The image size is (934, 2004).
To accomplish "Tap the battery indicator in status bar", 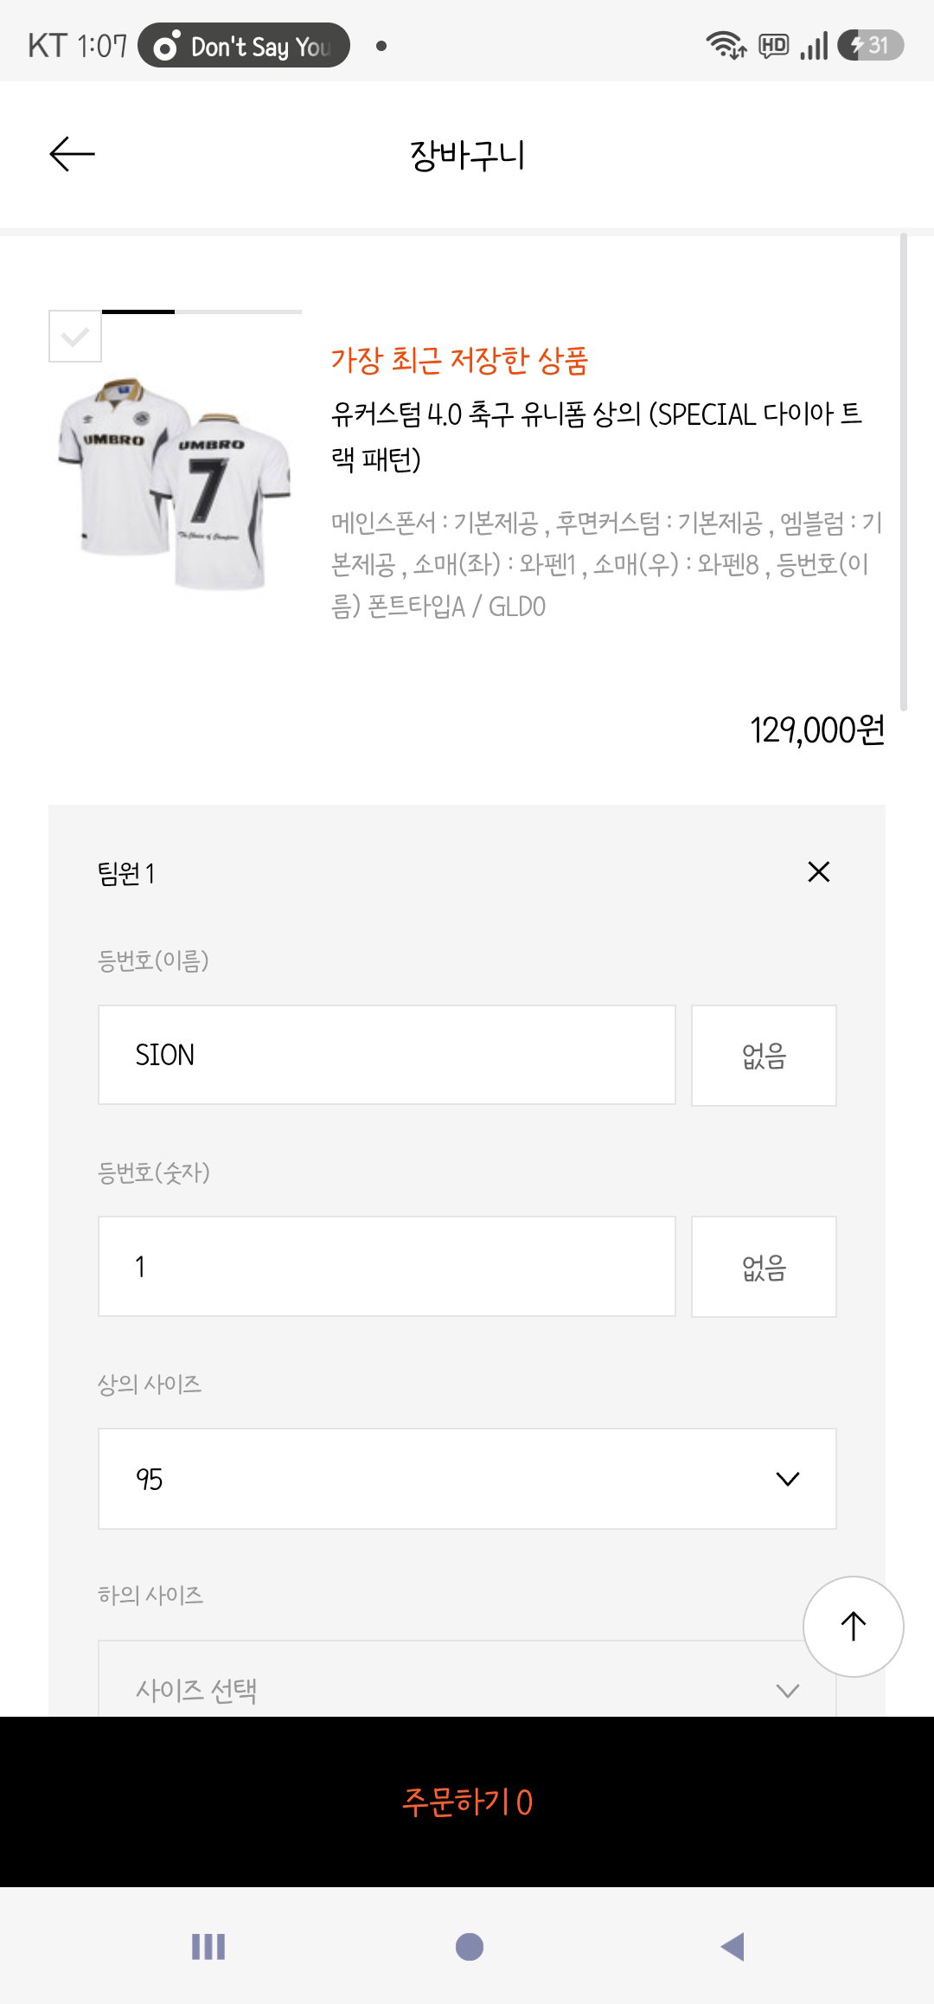I will tap(871, 45).
